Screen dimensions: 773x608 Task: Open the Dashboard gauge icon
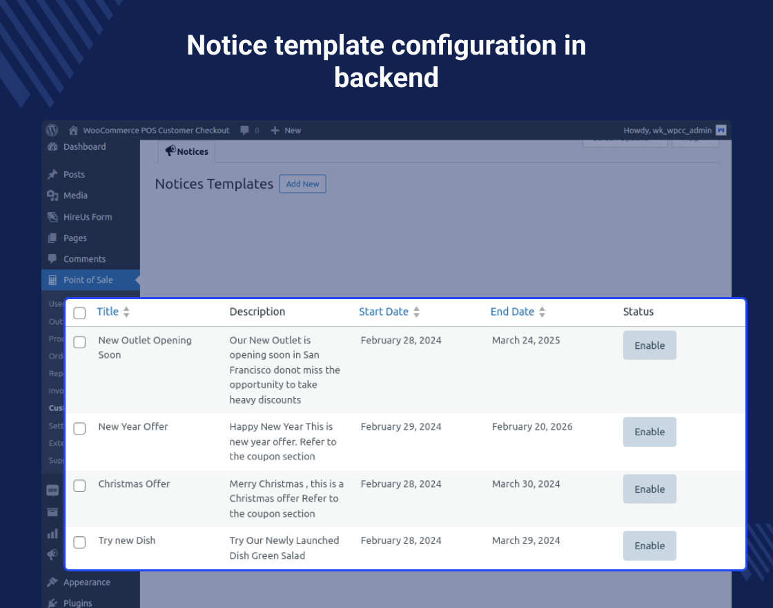52,146
